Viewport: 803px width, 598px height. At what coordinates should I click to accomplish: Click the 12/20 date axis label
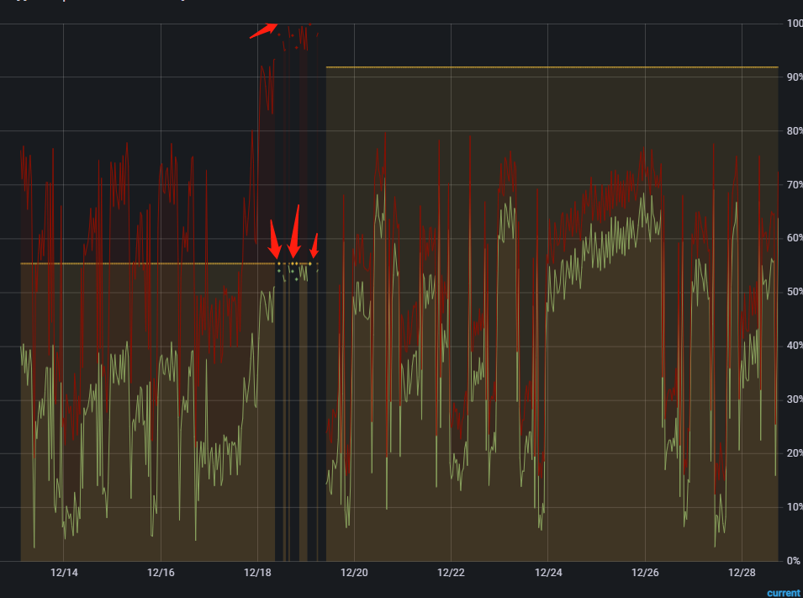coord(354,573)
